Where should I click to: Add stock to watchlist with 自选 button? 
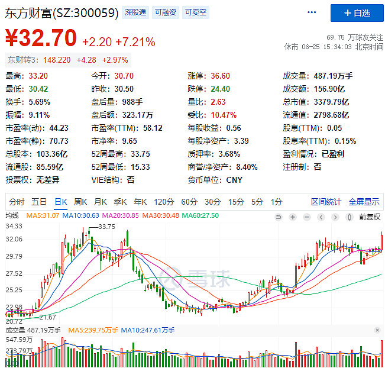(357, 13)
